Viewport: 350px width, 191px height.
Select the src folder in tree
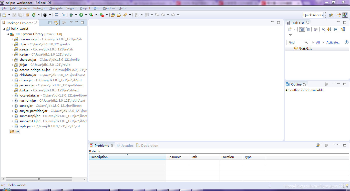(x=15, y=131)
